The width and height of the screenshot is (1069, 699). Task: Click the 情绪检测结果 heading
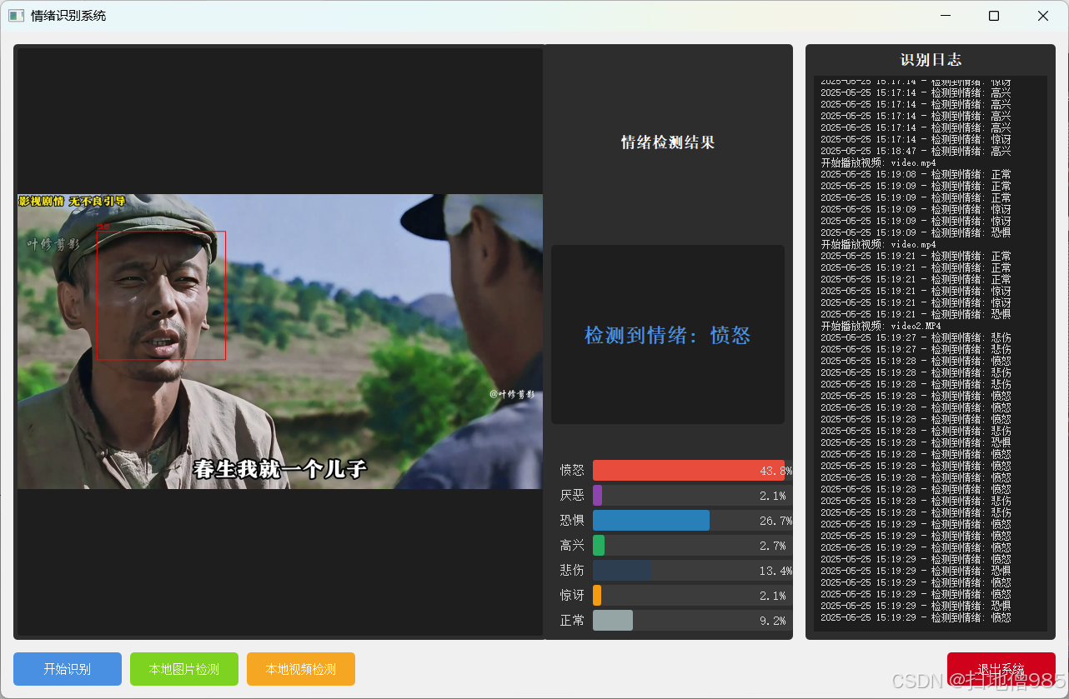(x=668, y=142)
